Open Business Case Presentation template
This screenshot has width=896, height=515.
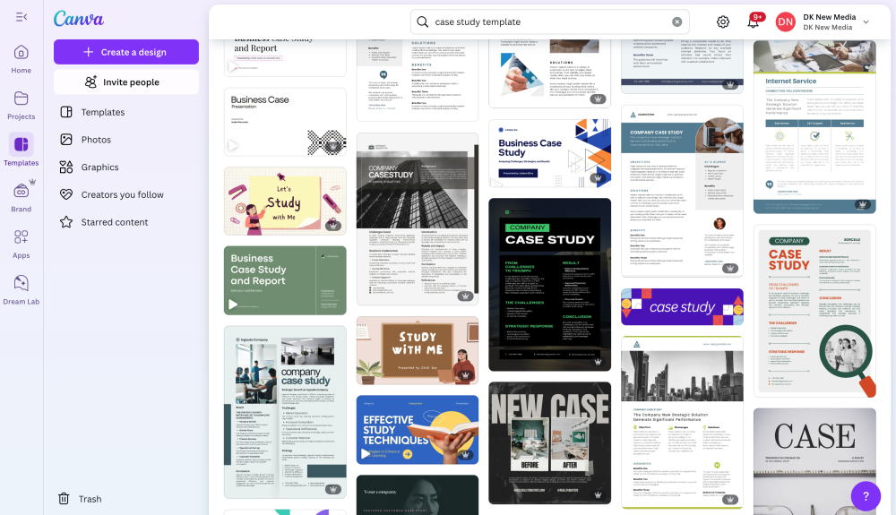pos(285,122)
